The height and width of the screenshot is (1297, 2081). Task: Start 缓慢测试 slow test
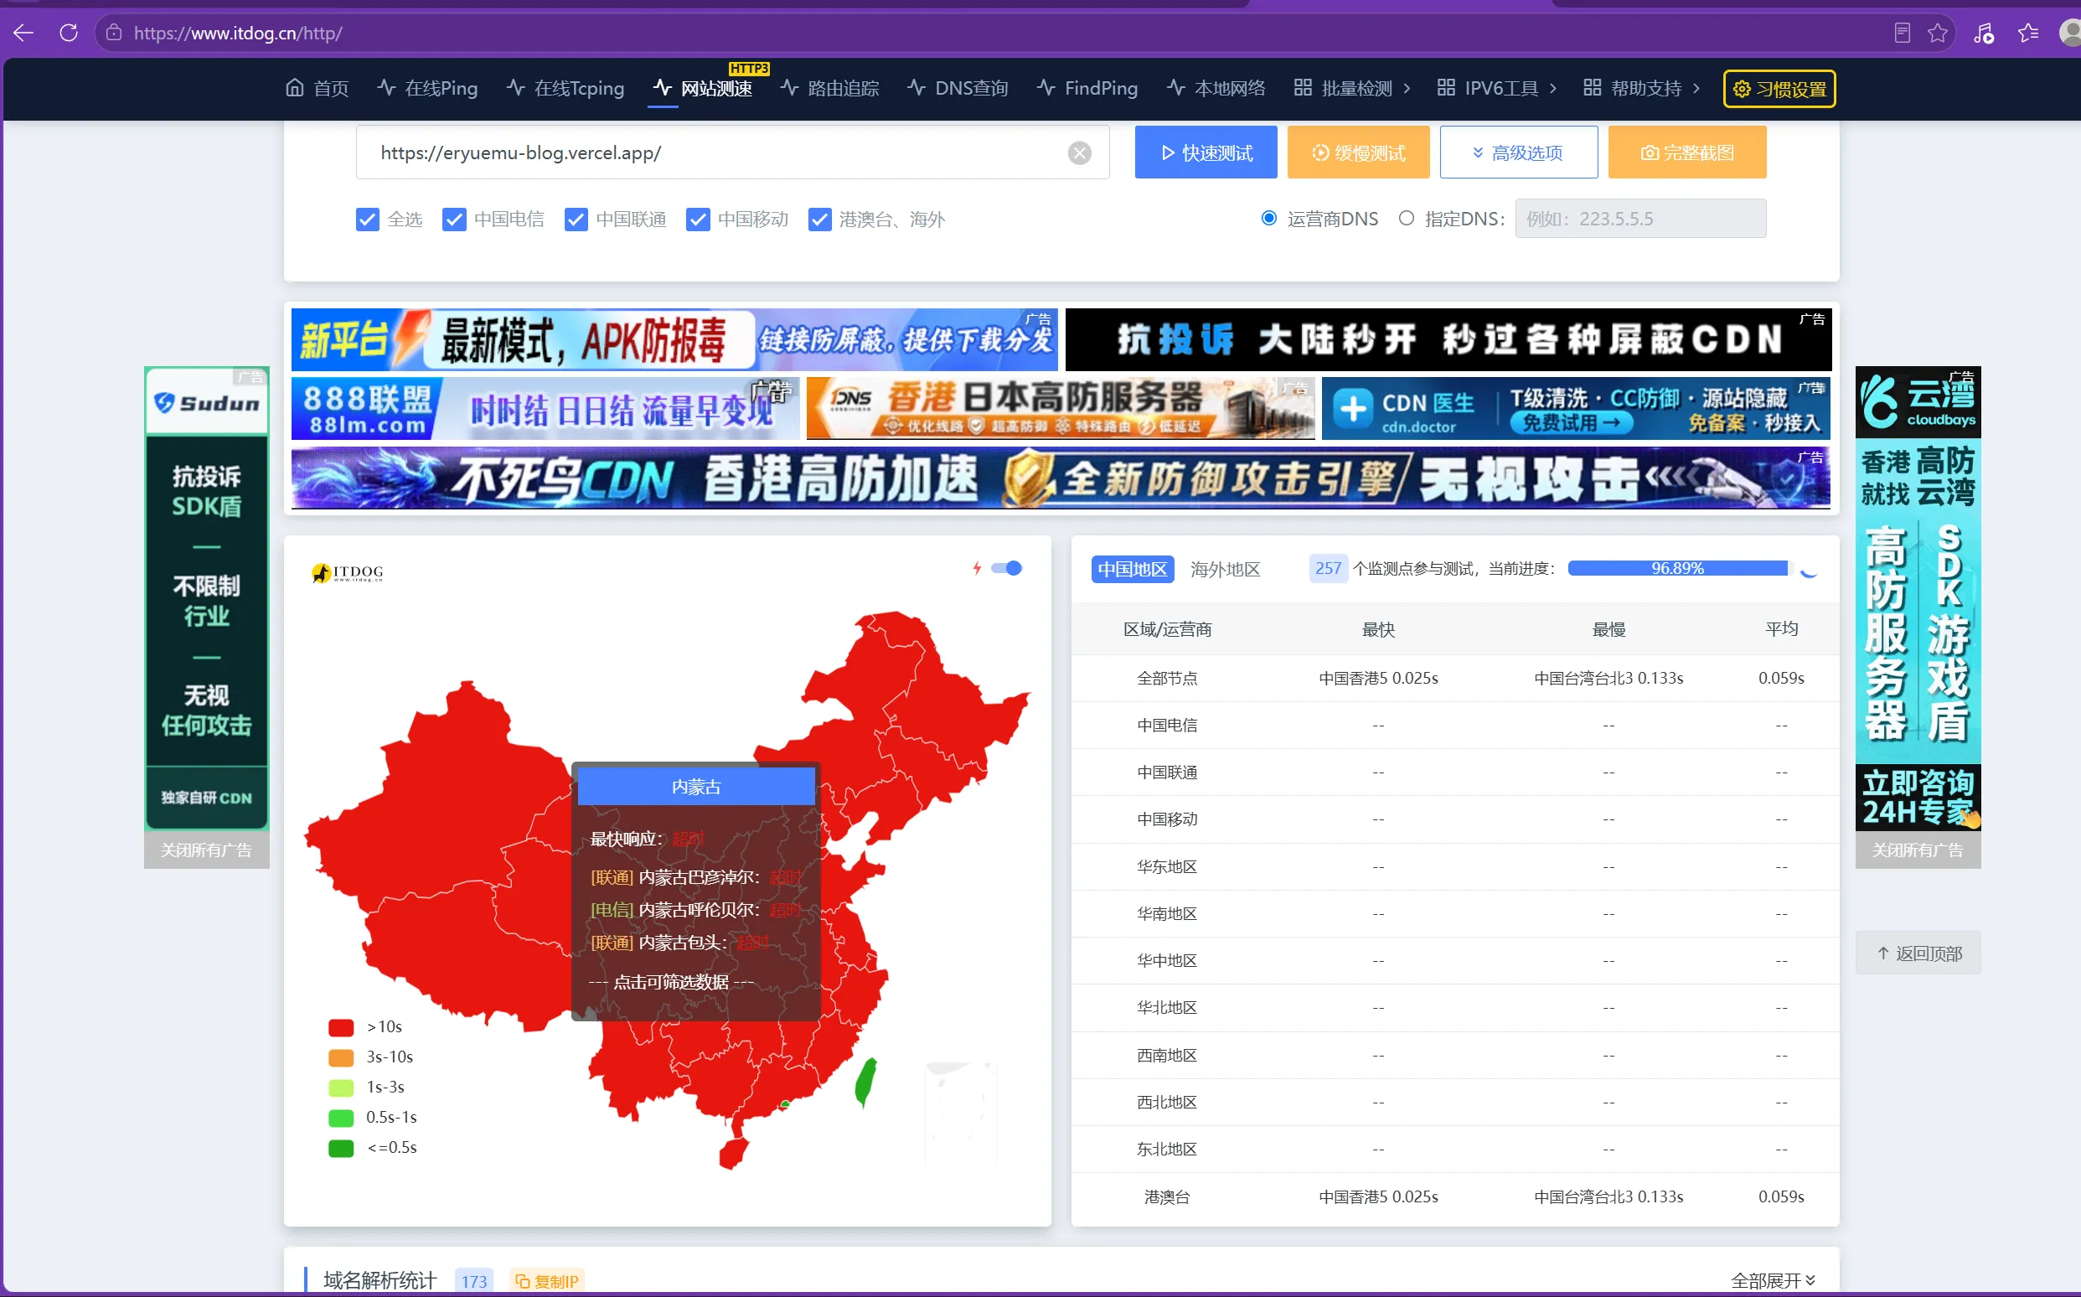tap(1358, 152)
